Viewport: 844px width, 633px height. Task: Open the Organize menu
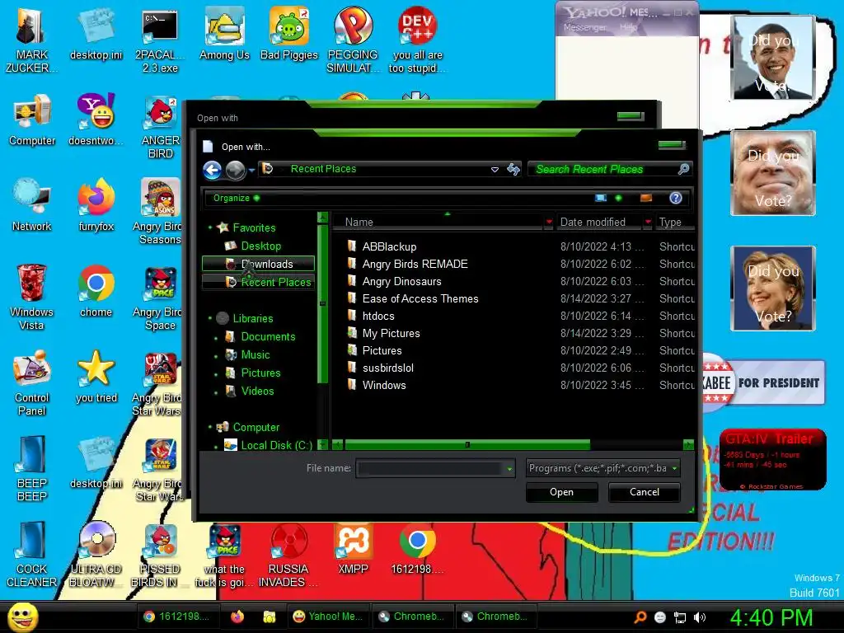pyautogui.click(x=237, y=198)
